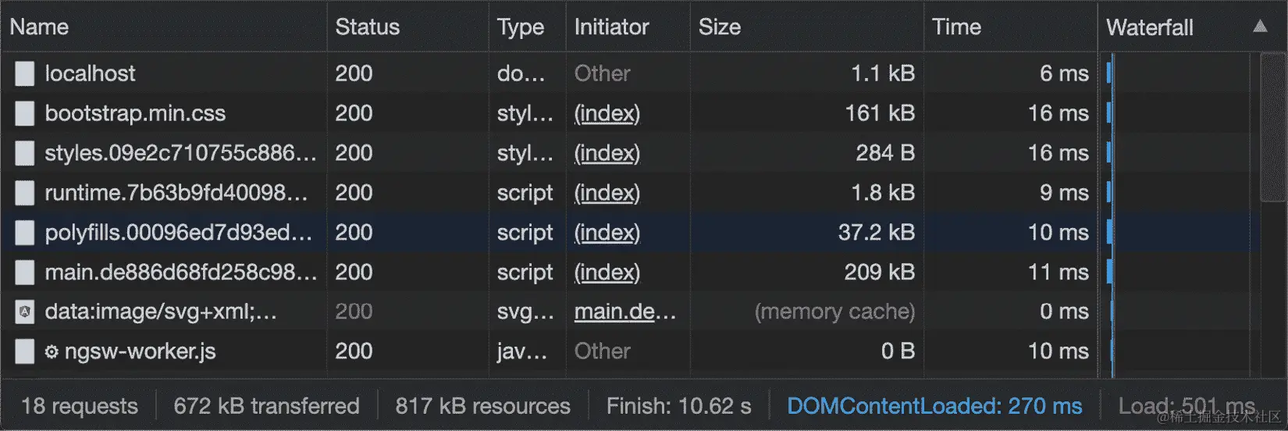Click the runtime script file icon

[x=25, y=193]
